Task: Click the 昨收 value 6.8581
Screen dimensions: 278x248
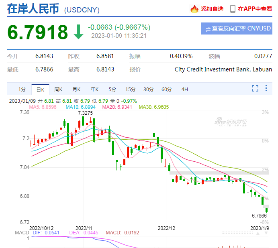Action: [105, 56]
